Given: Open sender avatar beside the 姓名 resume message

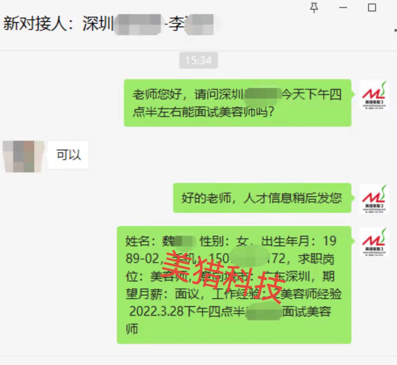Looking at the screenshot, I should click(374, 242).
